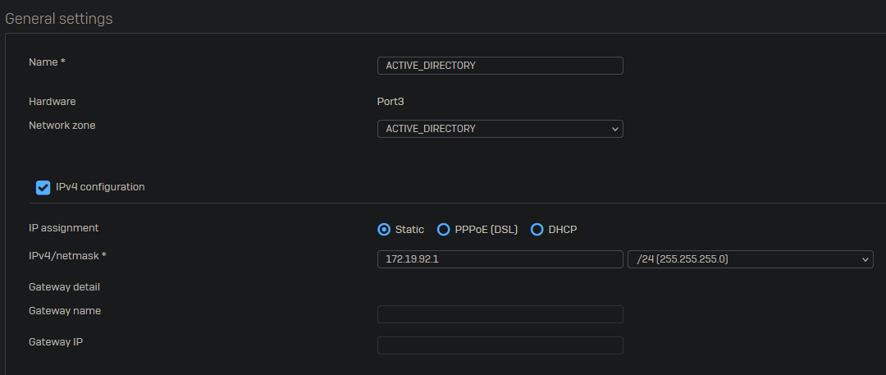Screen dimensions: 886x375
Task: Expand the /24 netmask dropdown
Action: tap(749, 259)
